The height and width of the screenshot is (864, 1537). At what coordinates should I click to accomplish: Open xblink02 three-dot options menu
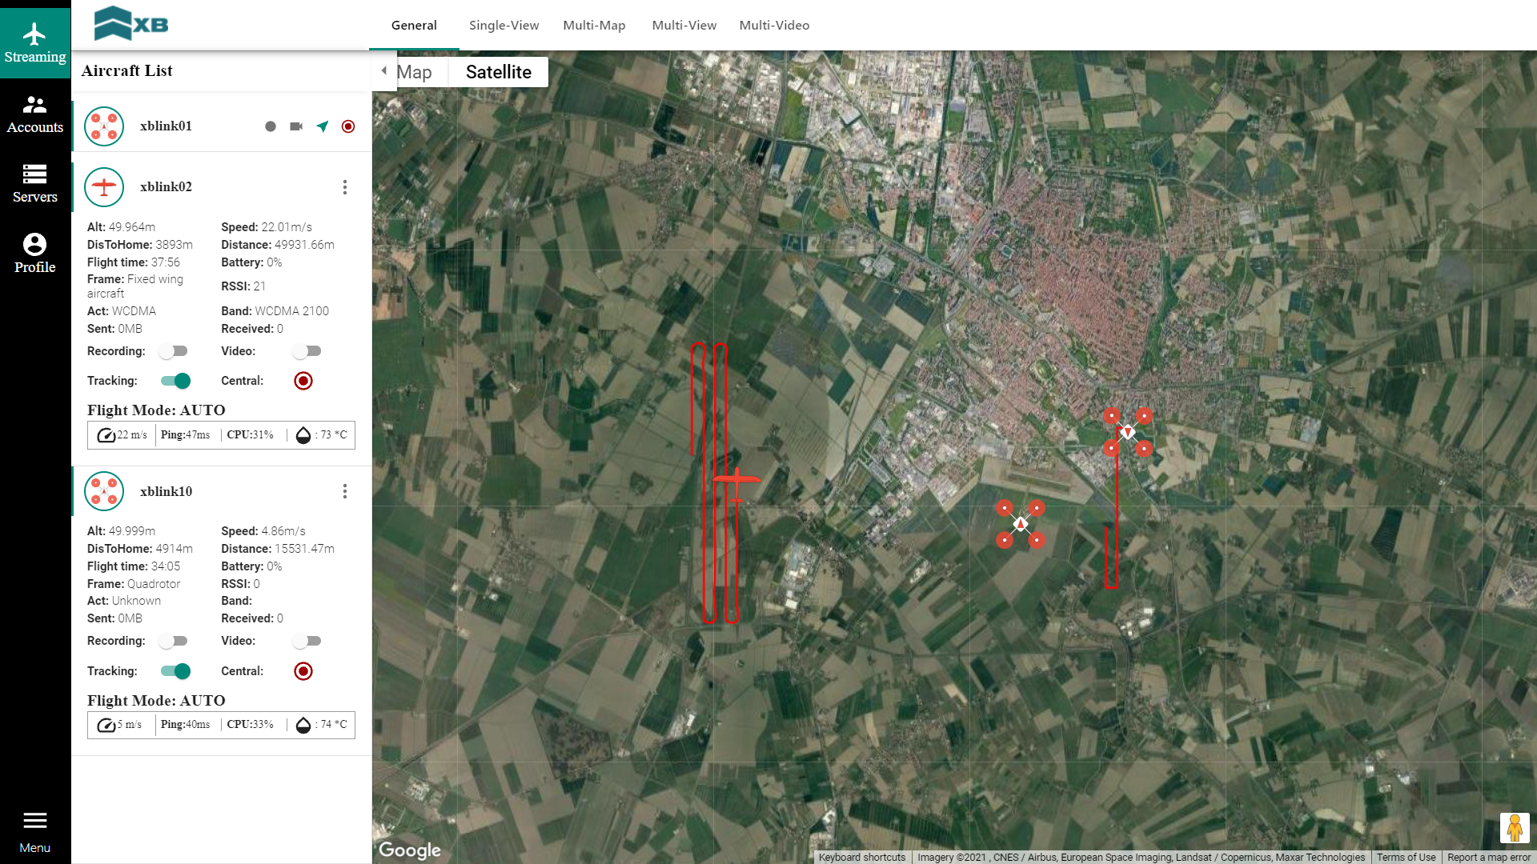[345, 187]
